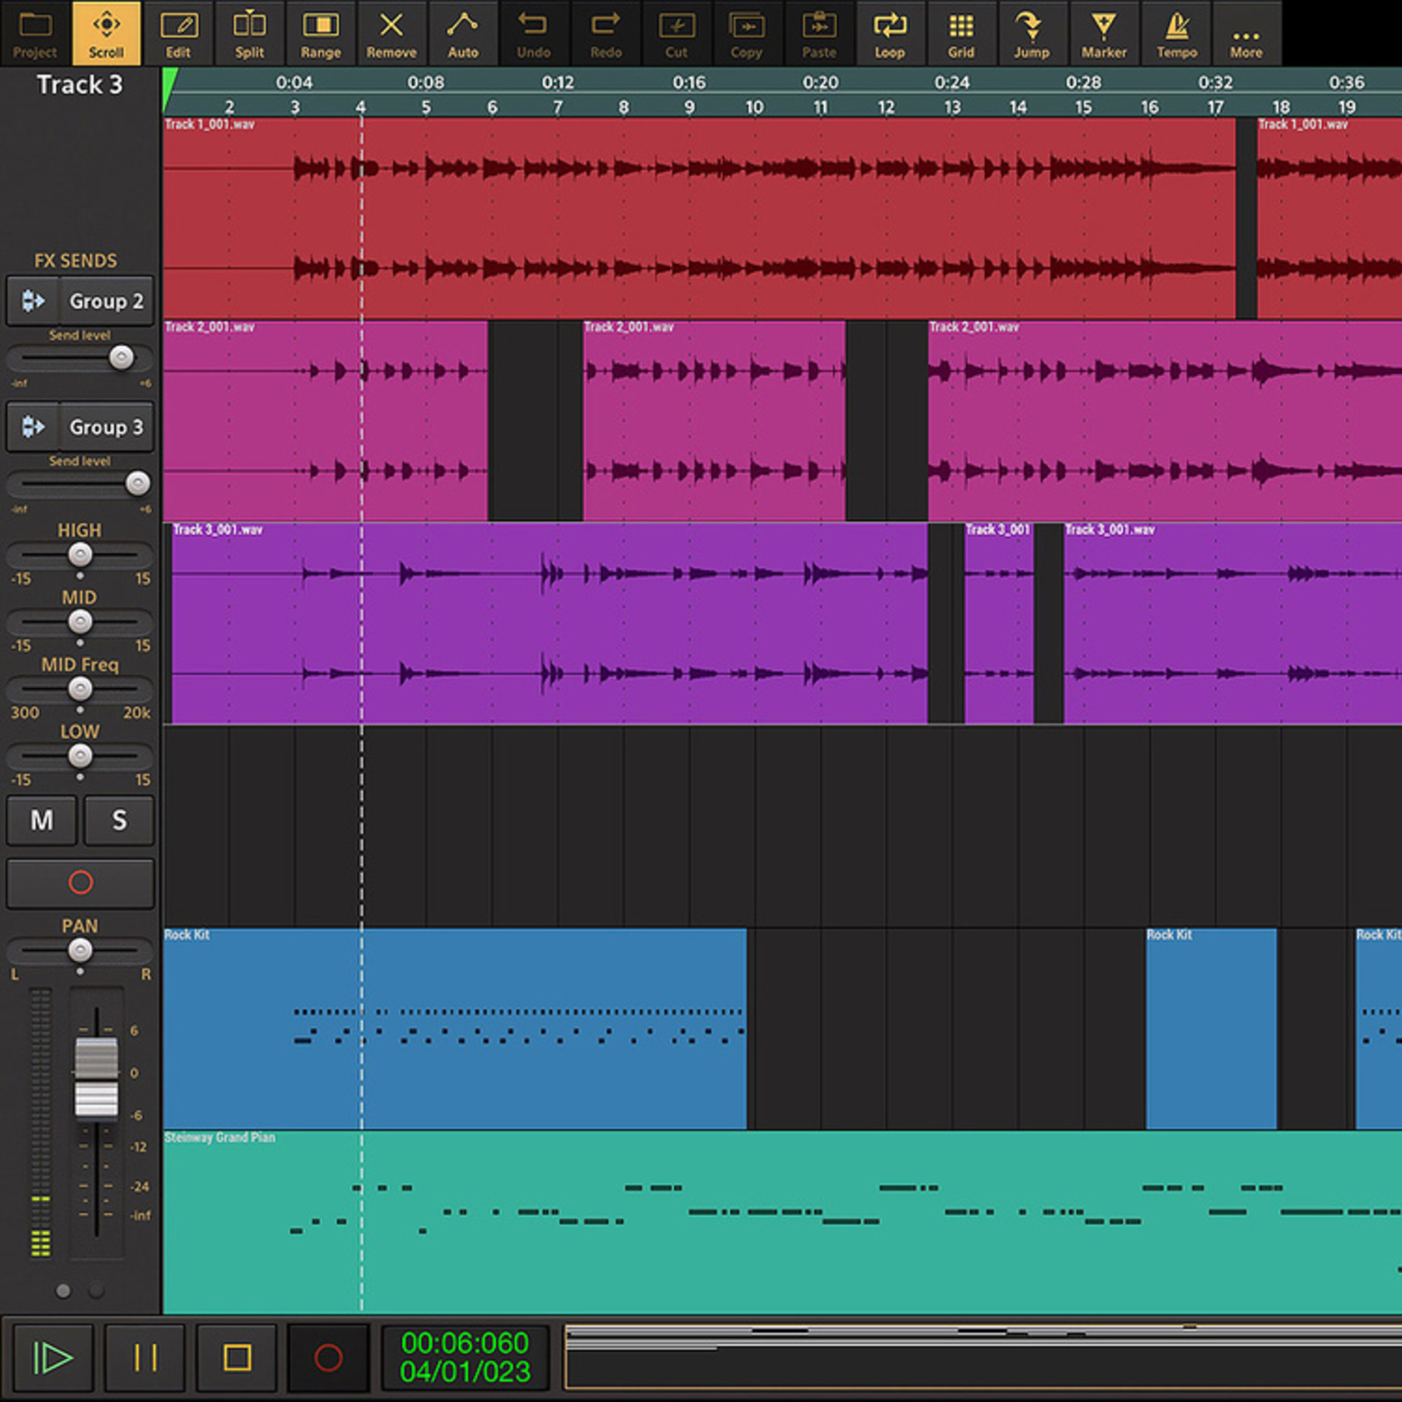Click the Paste tool

click(819, 33)
